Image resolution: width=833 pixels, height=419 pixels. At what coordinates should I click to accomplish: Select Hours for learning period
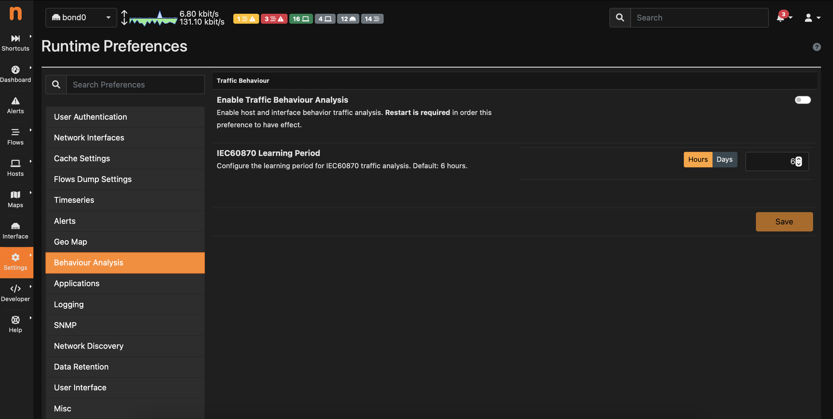[698, 159]
